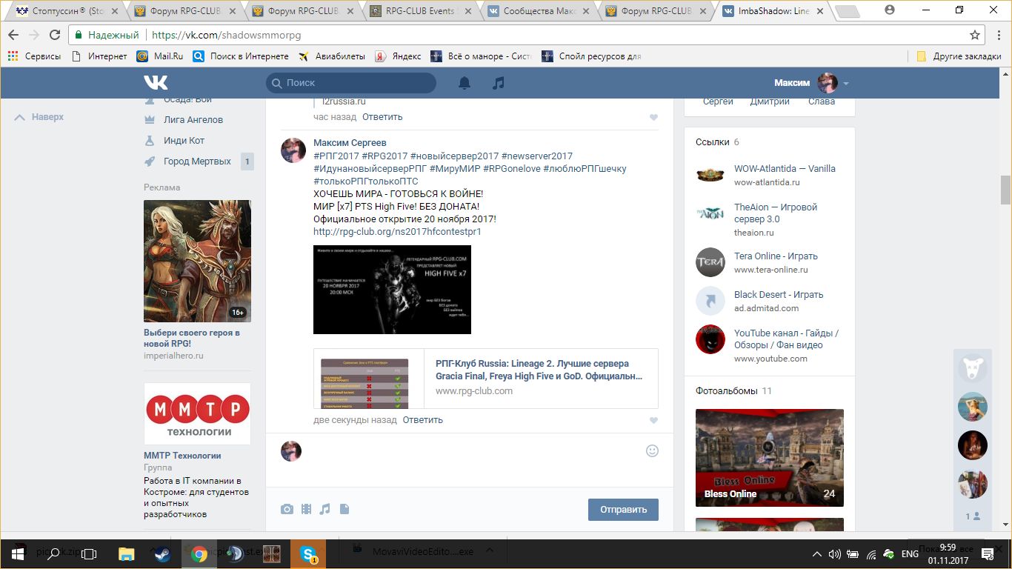Screen dimensions: 1012x569
Task: Like the comment posted час назад
Action: 653,117
